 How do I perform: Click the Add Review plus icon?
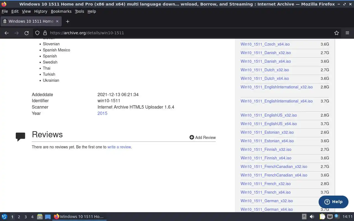click(192, 137)
